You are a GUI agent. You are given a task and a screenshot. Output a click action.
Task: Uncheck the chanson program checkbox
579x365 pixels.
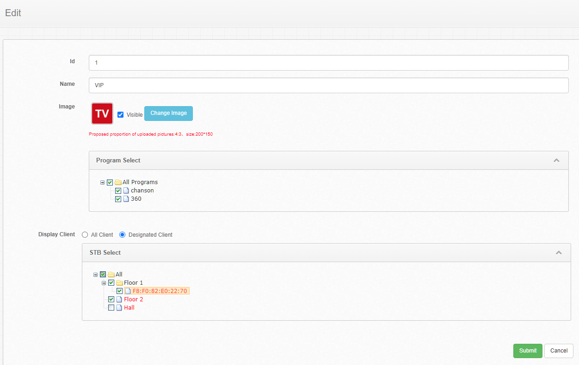click(x=118, y=191)
